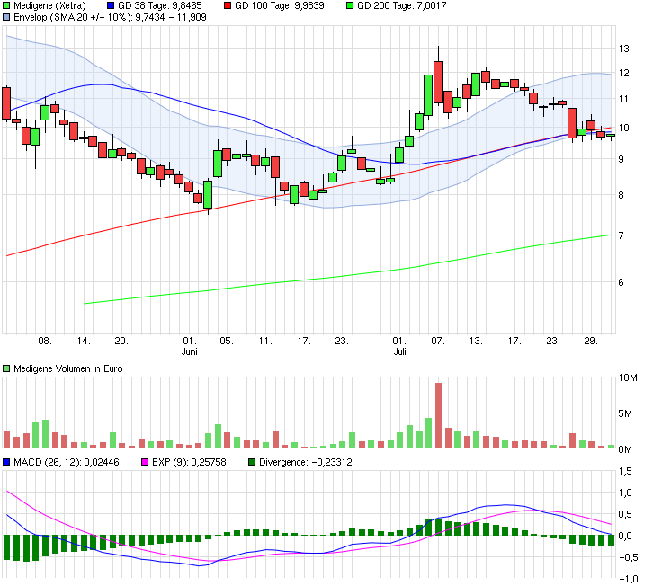Click the 01. Juli date marker
Viewport: 653px width, 586px height.
[398, 347]
